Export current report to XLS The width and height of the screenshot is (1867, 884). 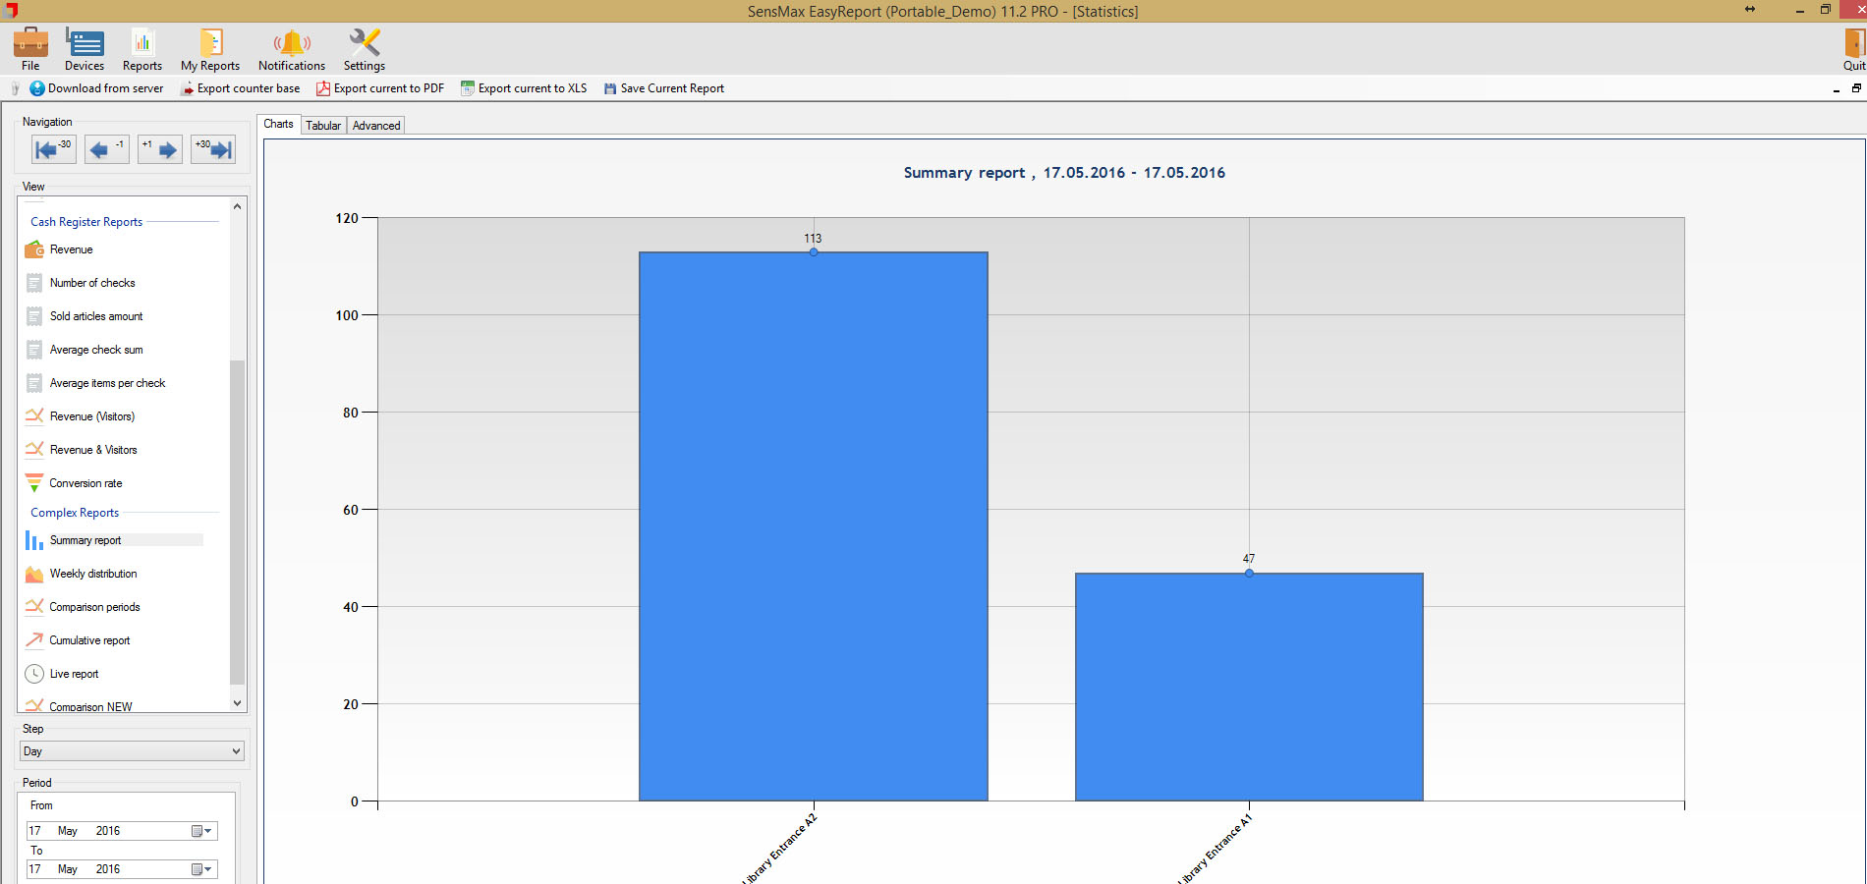(x=524, y=88)
